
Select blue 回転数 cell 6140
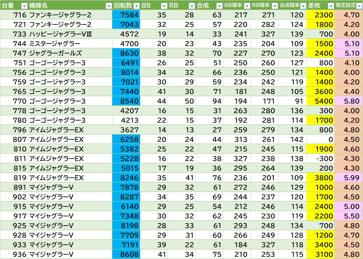[x=126, y=207]
